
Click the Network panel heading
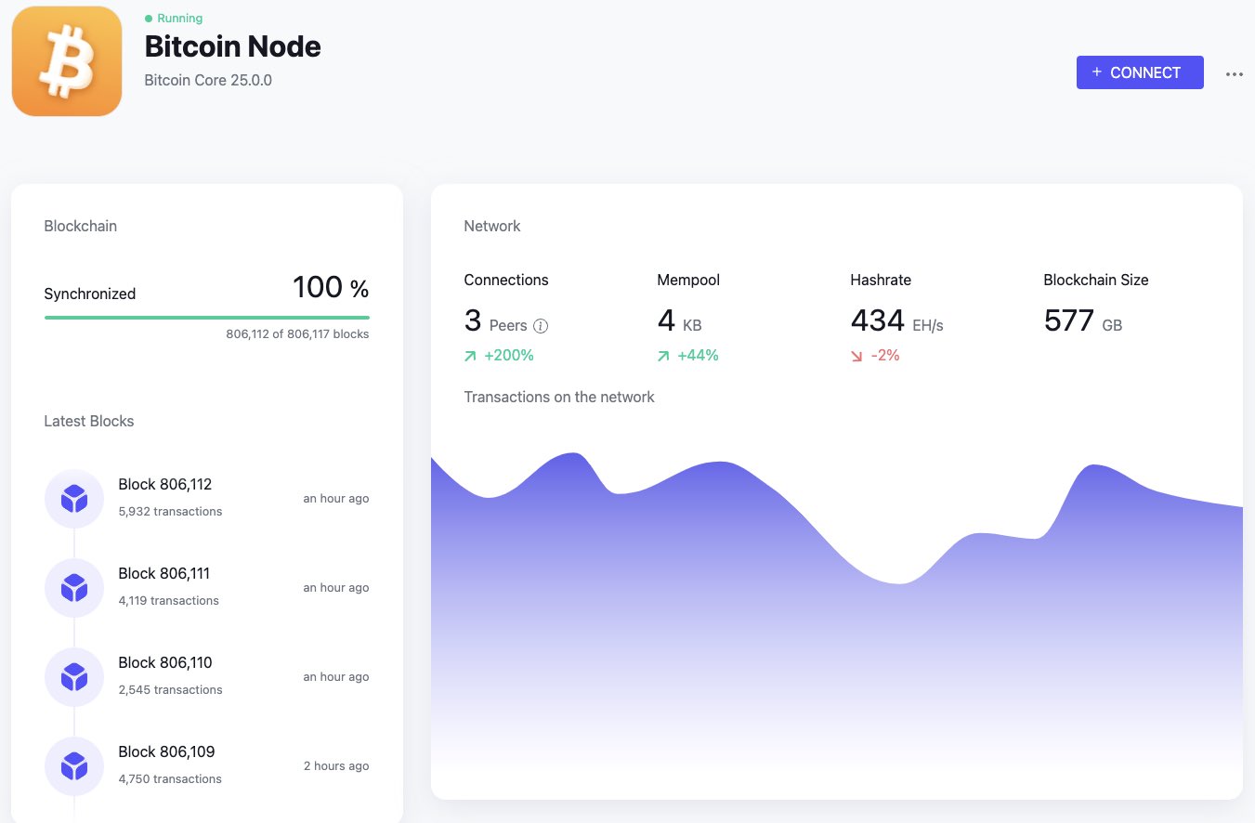click(492, 226)
